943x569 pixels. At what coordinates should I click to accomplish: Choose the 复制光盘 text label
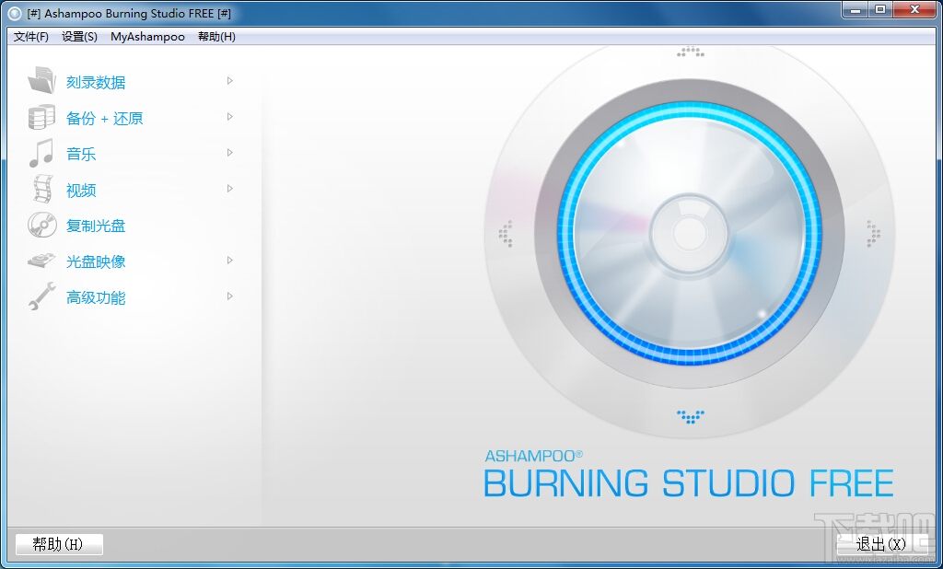[x=96, y=226]
